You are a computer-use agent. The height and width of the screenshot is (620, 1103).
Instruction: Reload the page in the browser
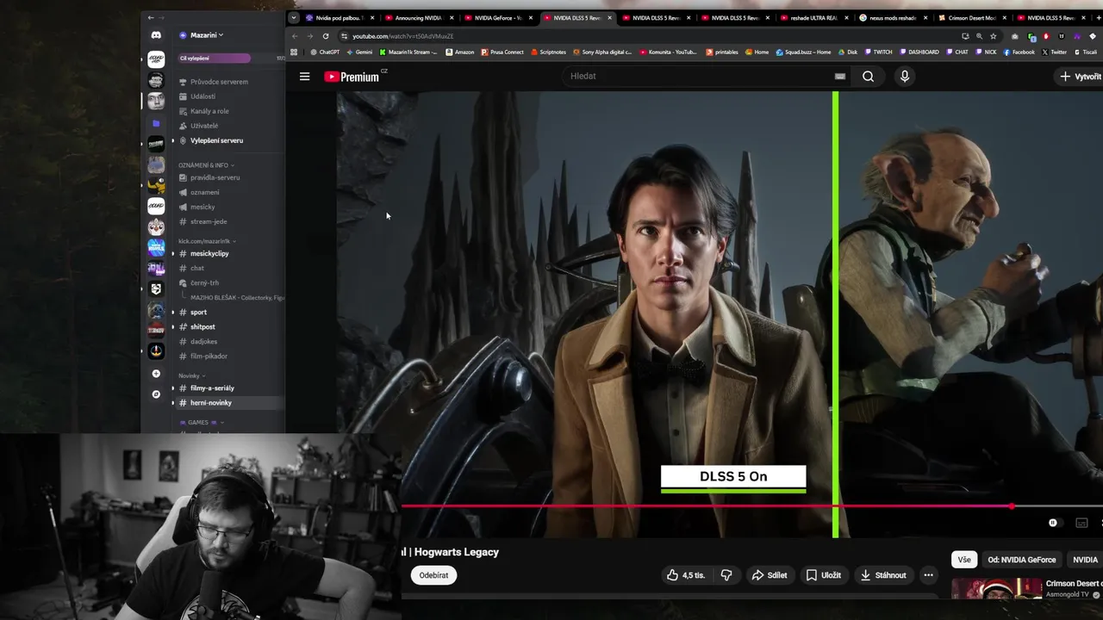tap(326, 36)
